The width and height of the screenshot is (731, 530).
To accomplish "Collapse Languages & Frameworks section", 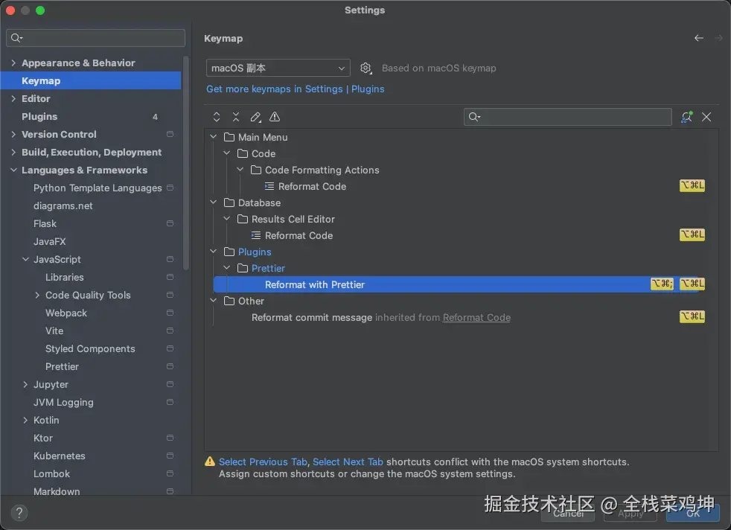I will click(x=13, y=170).
